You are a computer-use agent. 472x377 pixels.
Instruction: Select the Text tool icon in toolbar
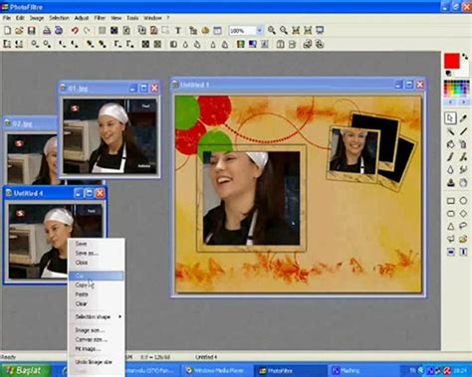point(178,31)
